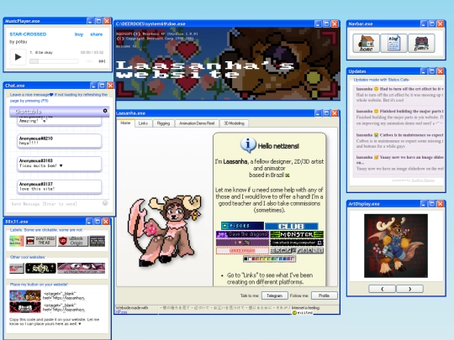454x340 pixels.
Task: Open Chattable settings gear icon
Action: pos(105,111)
